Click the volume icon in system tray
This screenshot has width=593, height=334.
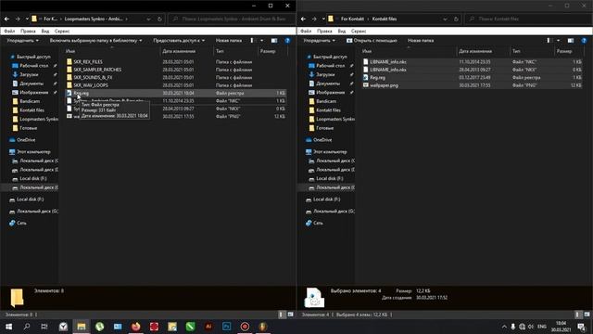[531, 327]
